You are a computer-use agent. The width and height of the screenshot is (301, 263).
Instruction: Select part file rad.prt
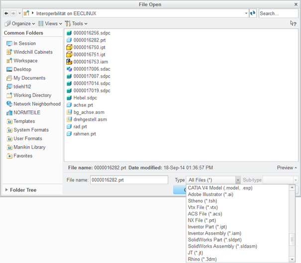click(77, 127)
